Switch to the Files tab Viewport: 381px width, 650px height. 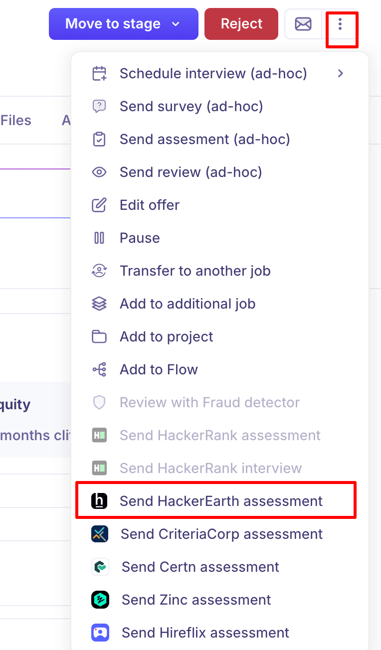[x=16, y=120]
